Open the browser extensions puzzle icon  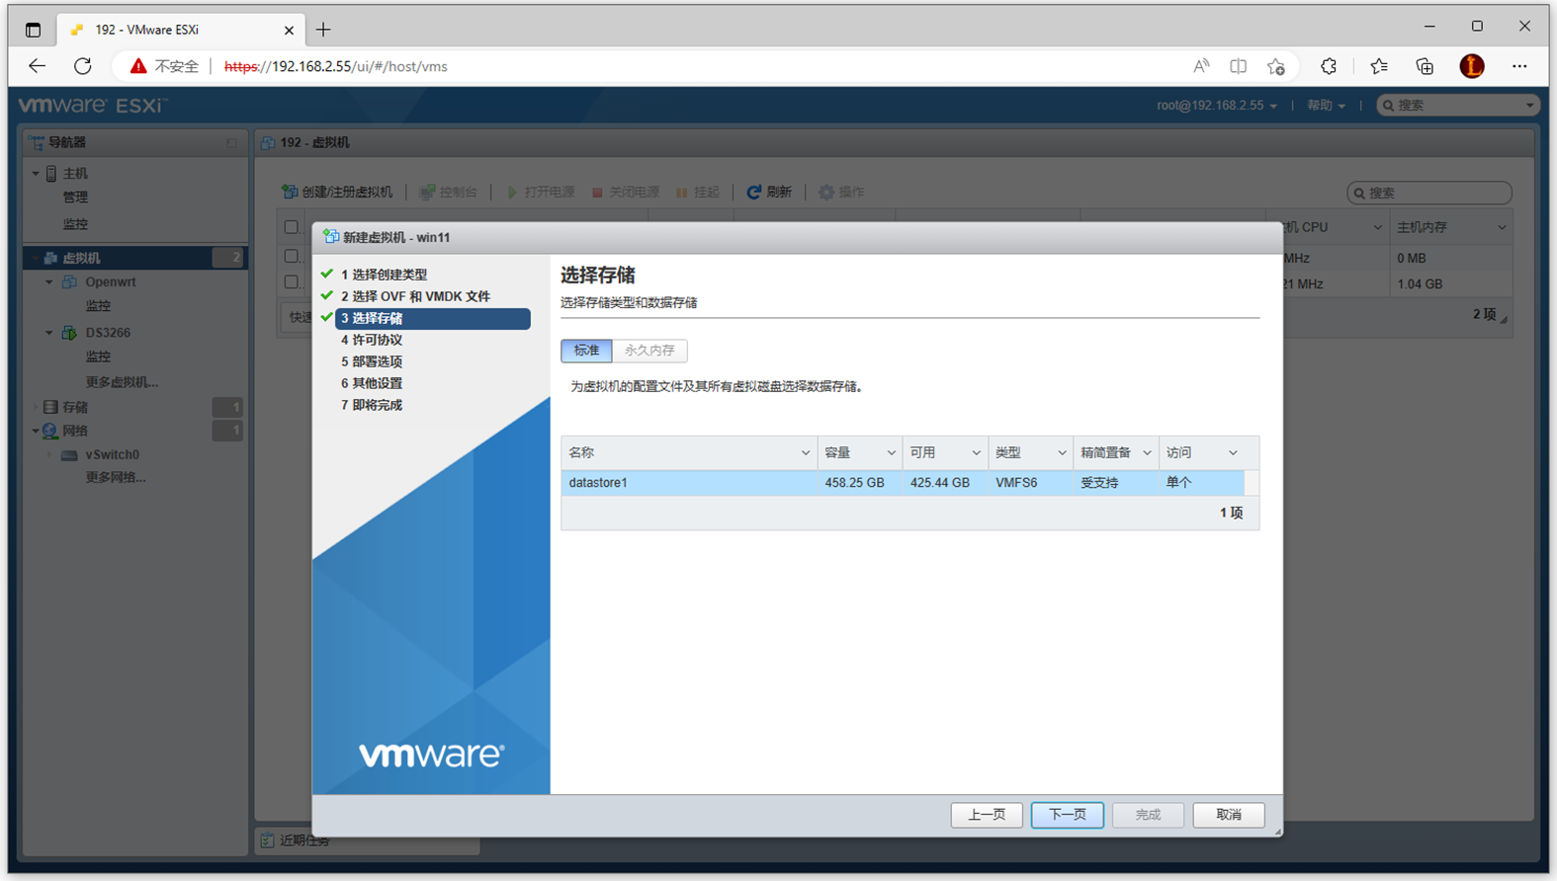tap(1328, 66)
